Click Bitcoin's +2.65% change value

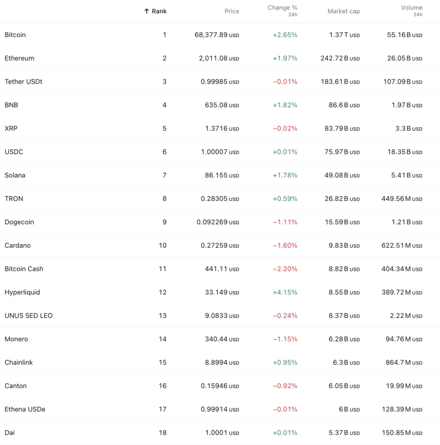click(284, 35)
